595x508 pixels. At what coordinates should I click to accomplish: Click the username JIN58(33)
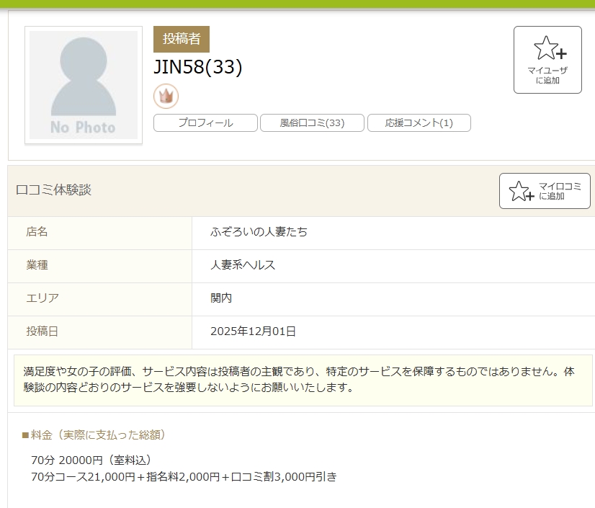(198, 67)
